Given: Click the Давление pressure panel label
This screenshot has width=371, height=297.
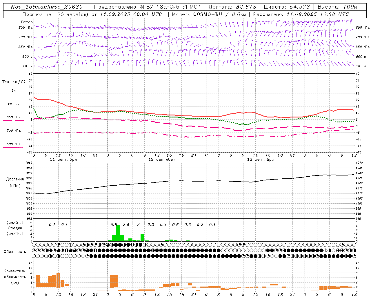Looking at the screenshot, I should click(15, 179).
